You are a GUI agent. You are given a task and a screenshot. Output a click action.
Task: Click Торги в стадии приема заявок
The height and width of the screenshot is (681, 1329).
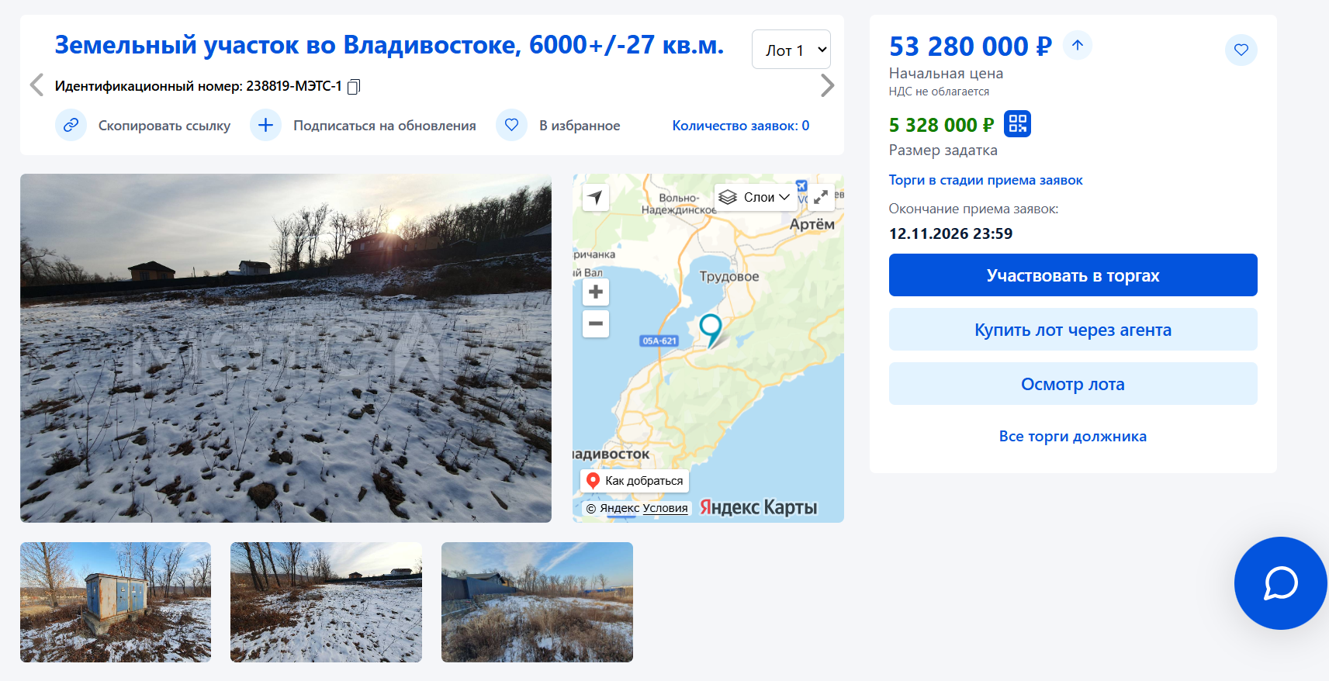(x=985, y=180)
